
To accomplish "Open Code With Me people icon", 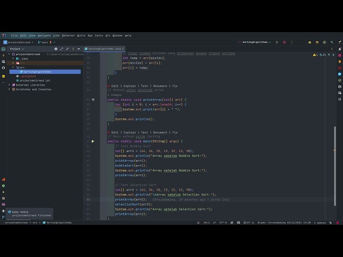I will tap(310, 42).
